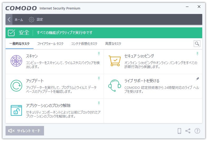Toggle pin on アプリケーションのブロック解除 tile
Image resolution: width=208 pixels, height=141 pixels.
99,103
